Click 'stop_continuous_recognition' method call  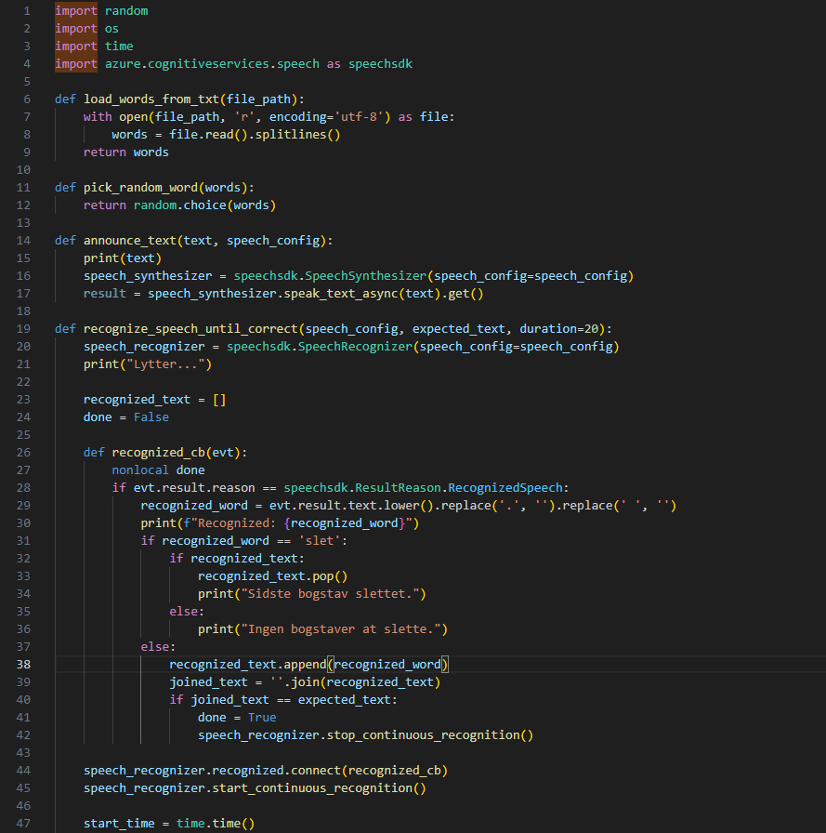coord(423,734)
